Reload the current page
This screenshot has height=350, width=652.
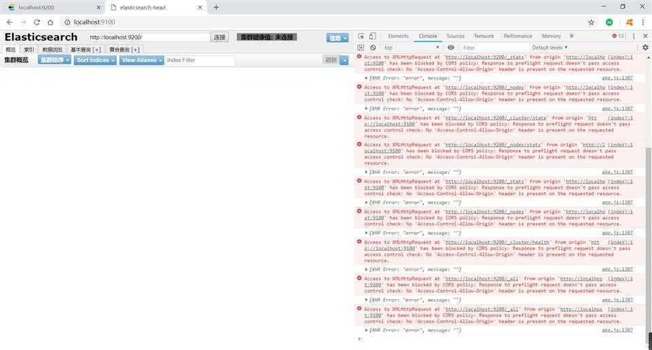pos(37,22)
